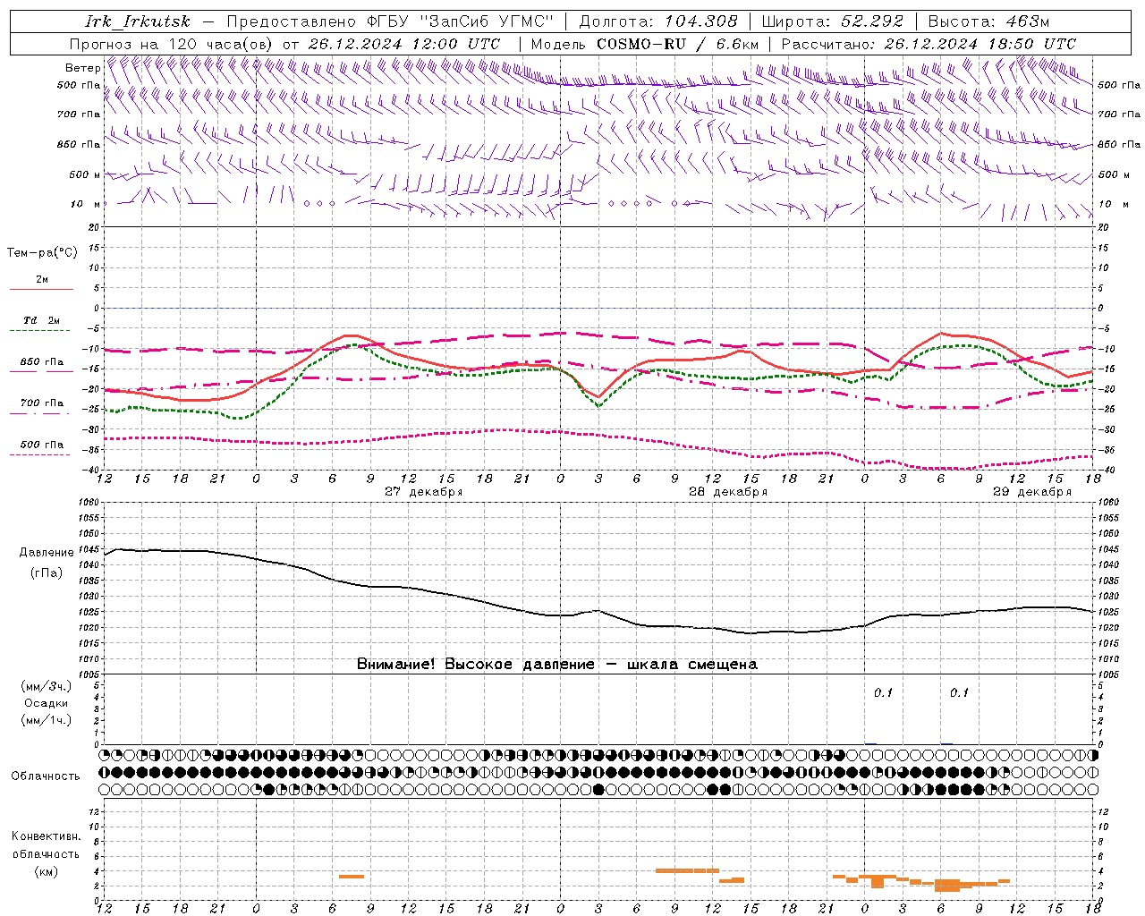
Task: Click the date label 29 декабря
Action: point(1031,492)
